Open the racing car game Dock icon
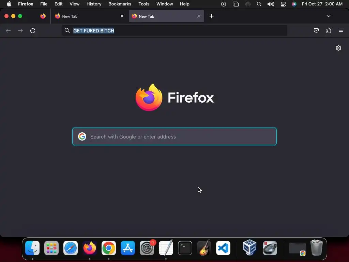Screen dimensions: 349x262 (270, 248)
